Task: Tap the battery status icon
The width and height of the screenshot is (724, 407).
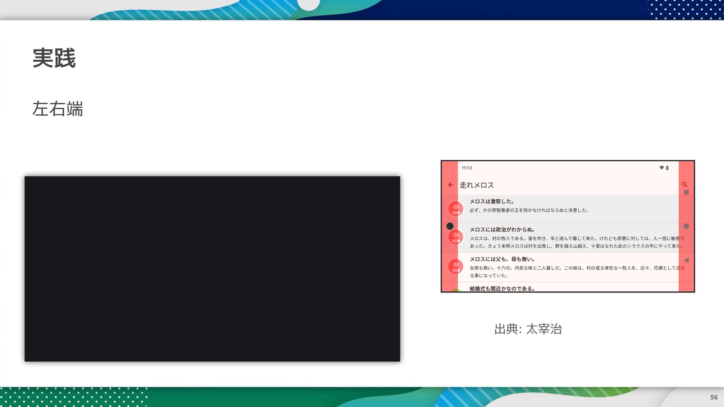Action: 667,168
